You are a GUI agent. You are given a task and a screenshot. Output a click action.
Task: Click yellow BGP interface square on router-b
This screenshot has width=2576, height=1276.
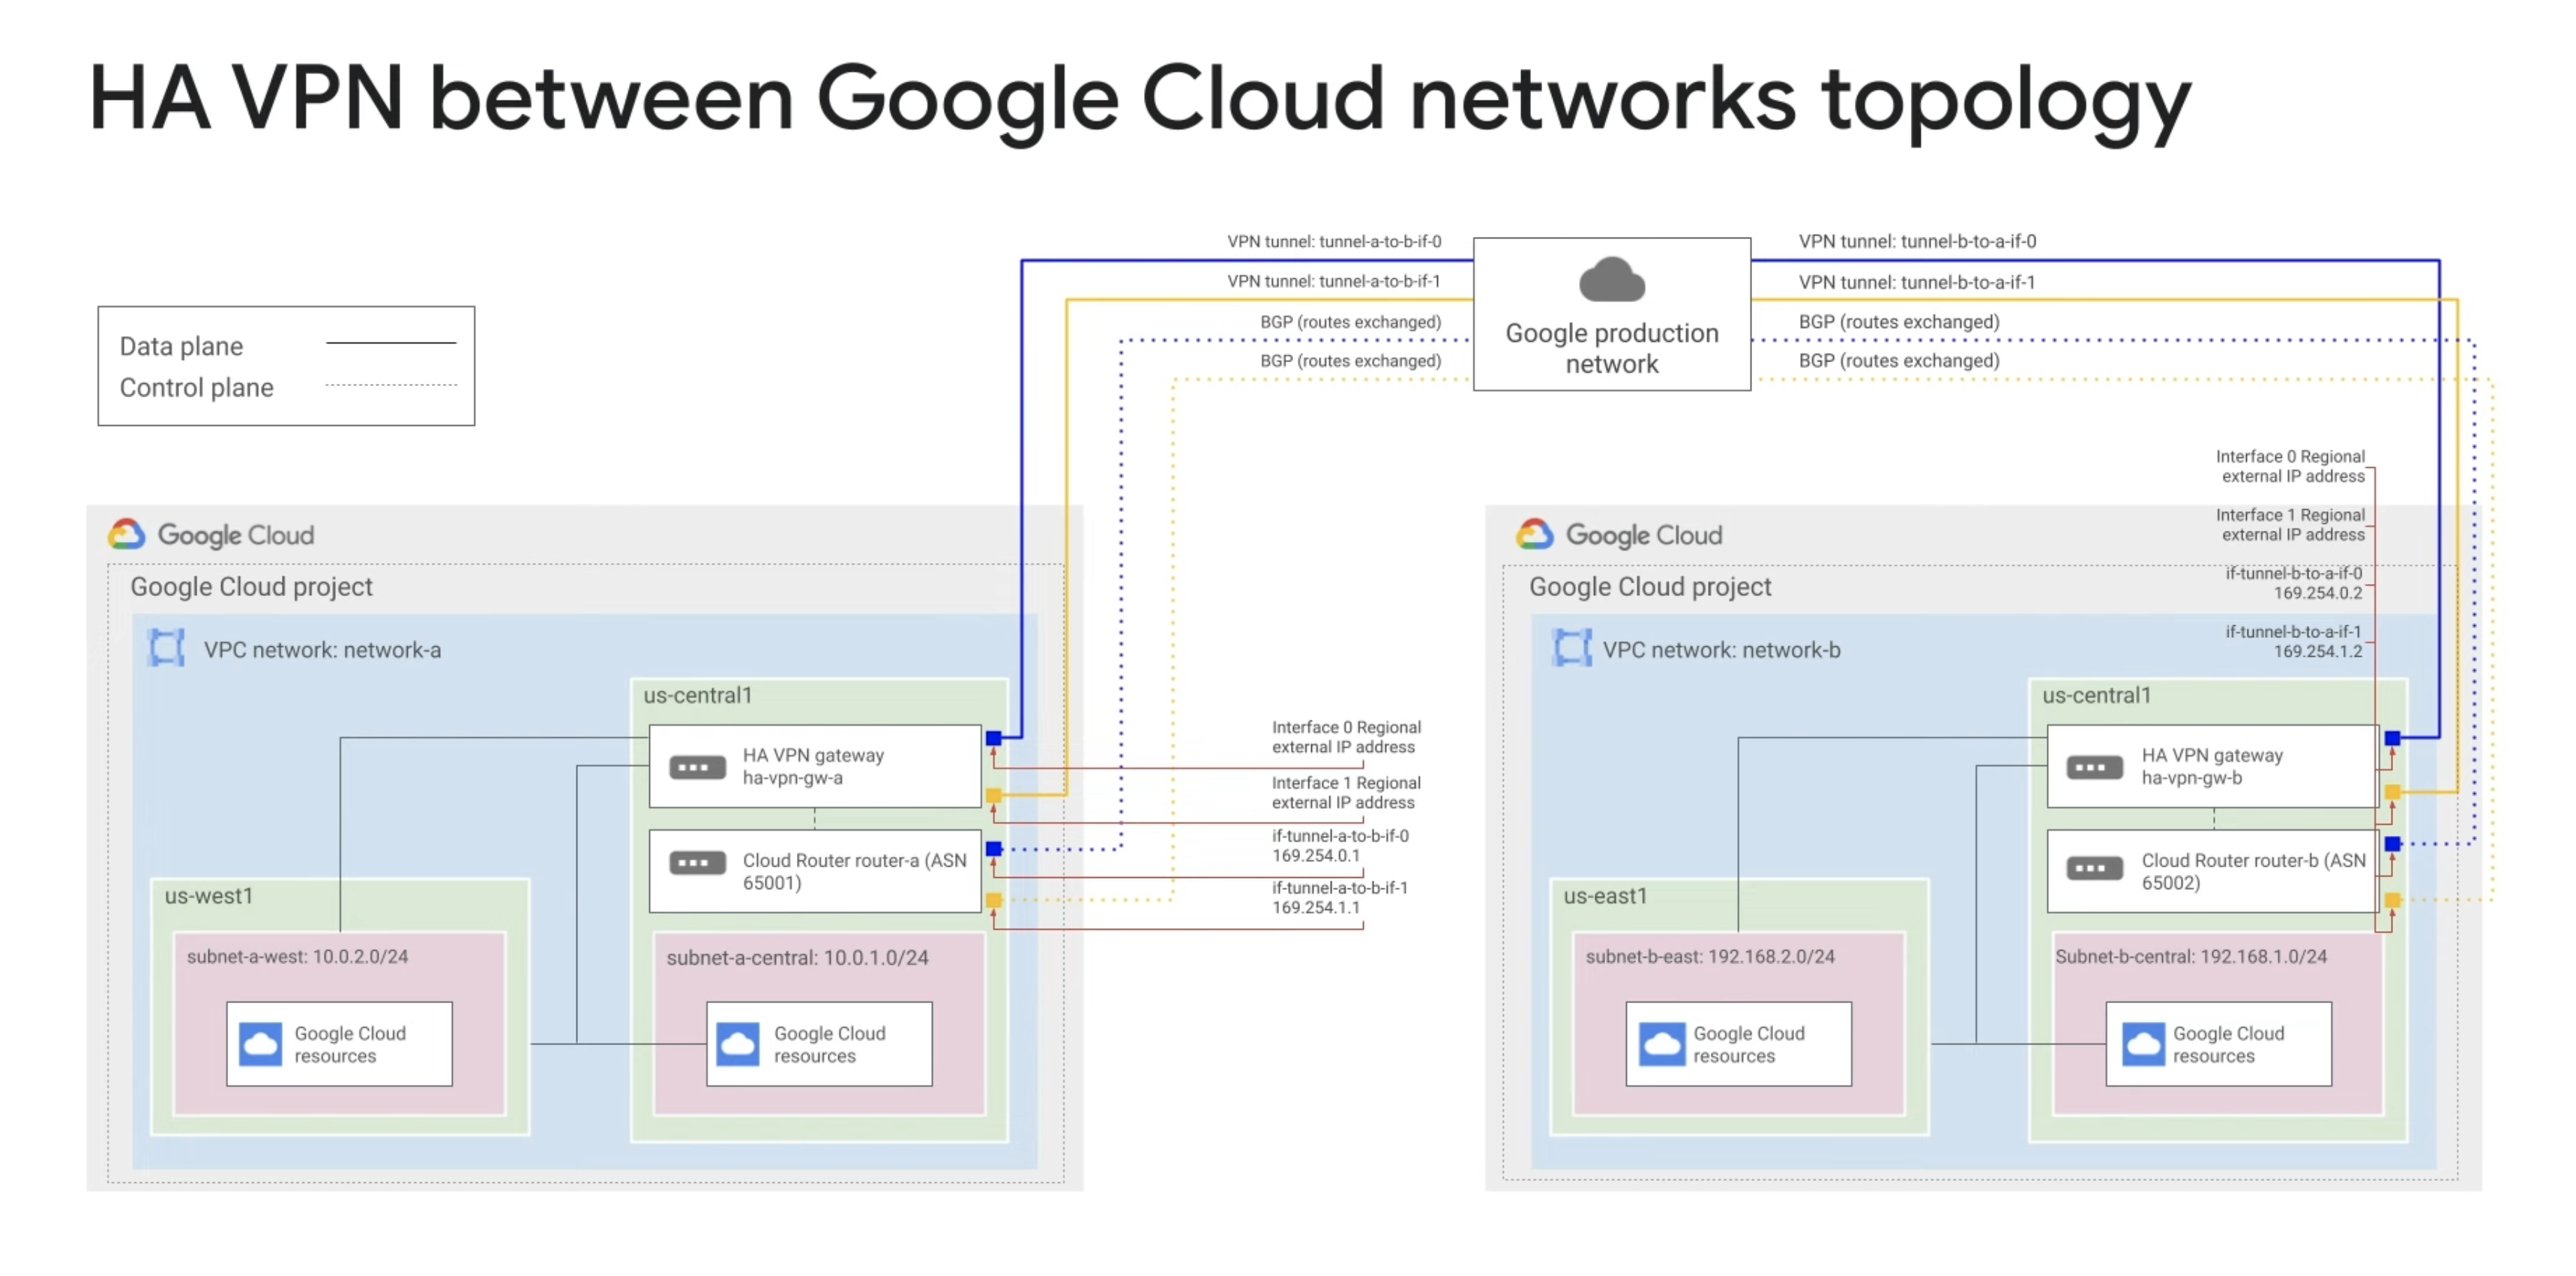(x=2392, y=900)
